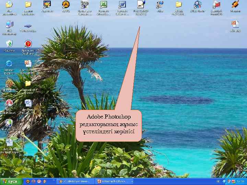Open the AIMP shortcut on the desktop
247x185 pixels.
[66, 7]
